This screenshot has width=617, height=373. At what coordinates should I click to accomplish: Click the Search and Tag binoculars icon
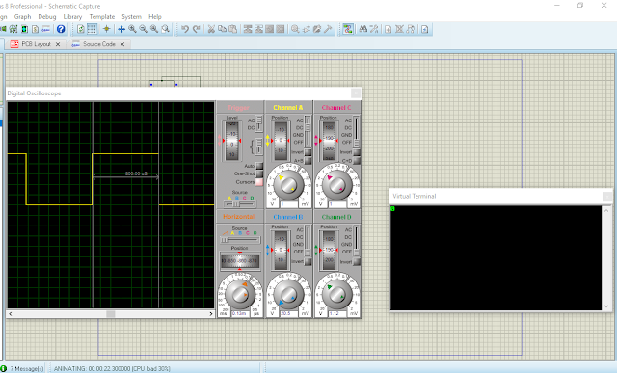363,29
